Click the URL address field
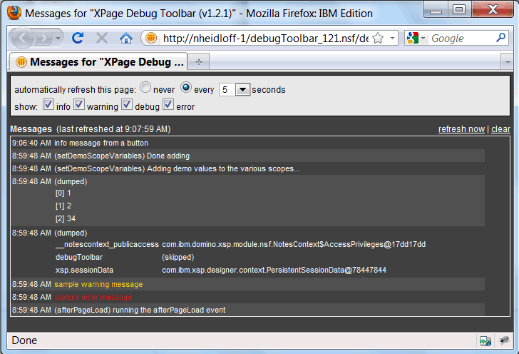 point(265,39)
